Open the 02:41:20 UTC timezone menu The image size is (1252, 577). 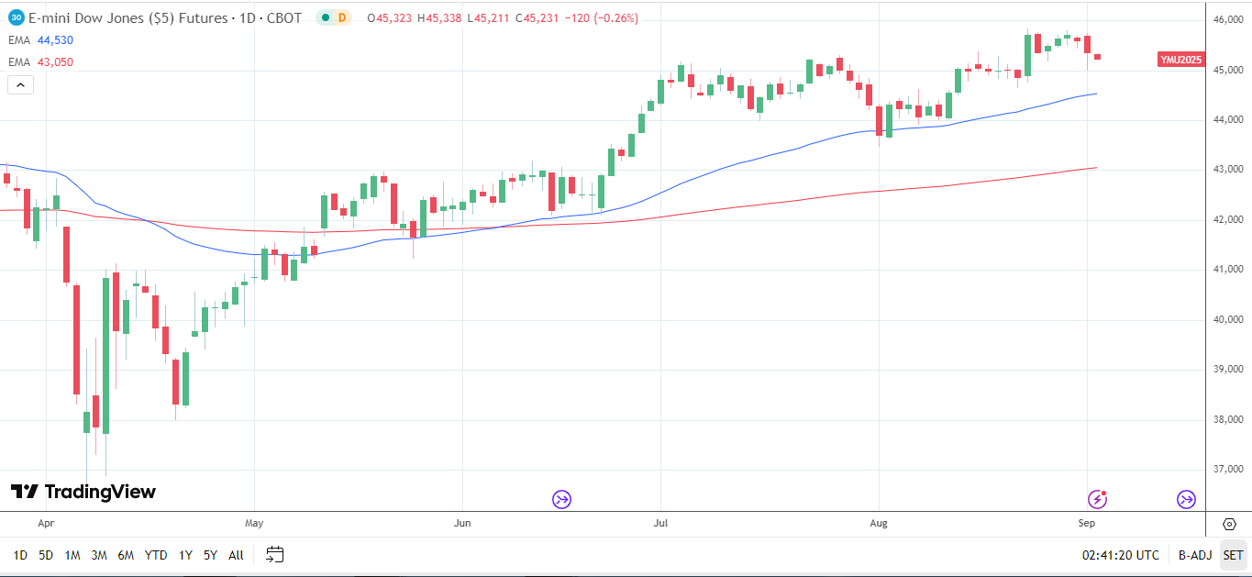pos(1120,555)
